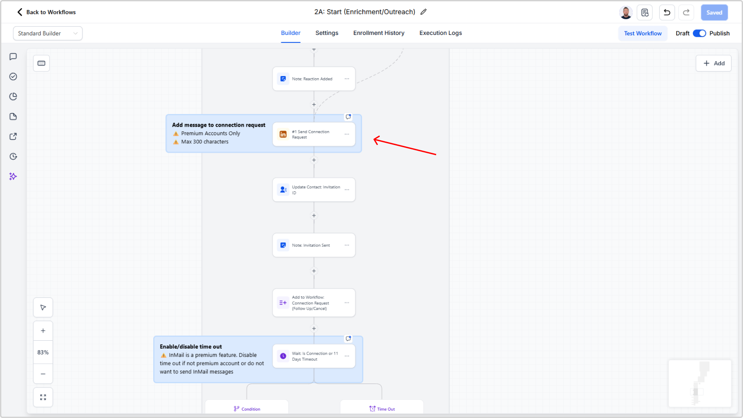
Task: Go Back to Workflows
Action: [x=46, y=12]
